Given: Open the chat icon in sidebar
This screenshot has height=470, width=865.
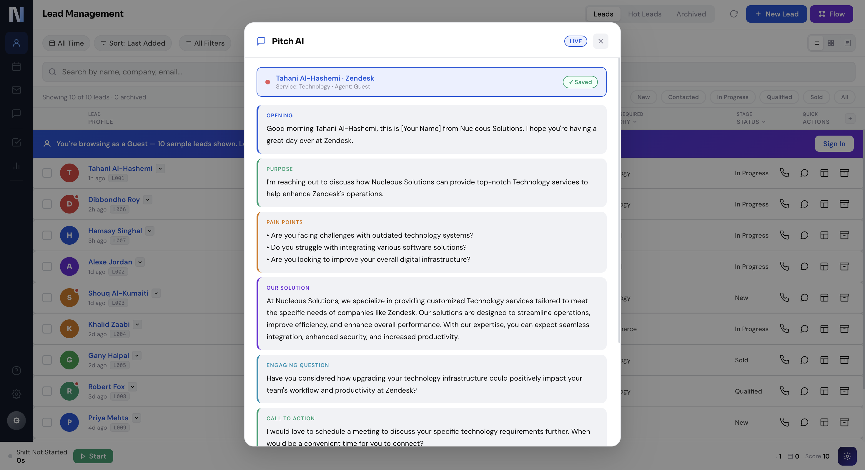Looking at the screenshot, I should pyautogui.click(x=16, y=114).
